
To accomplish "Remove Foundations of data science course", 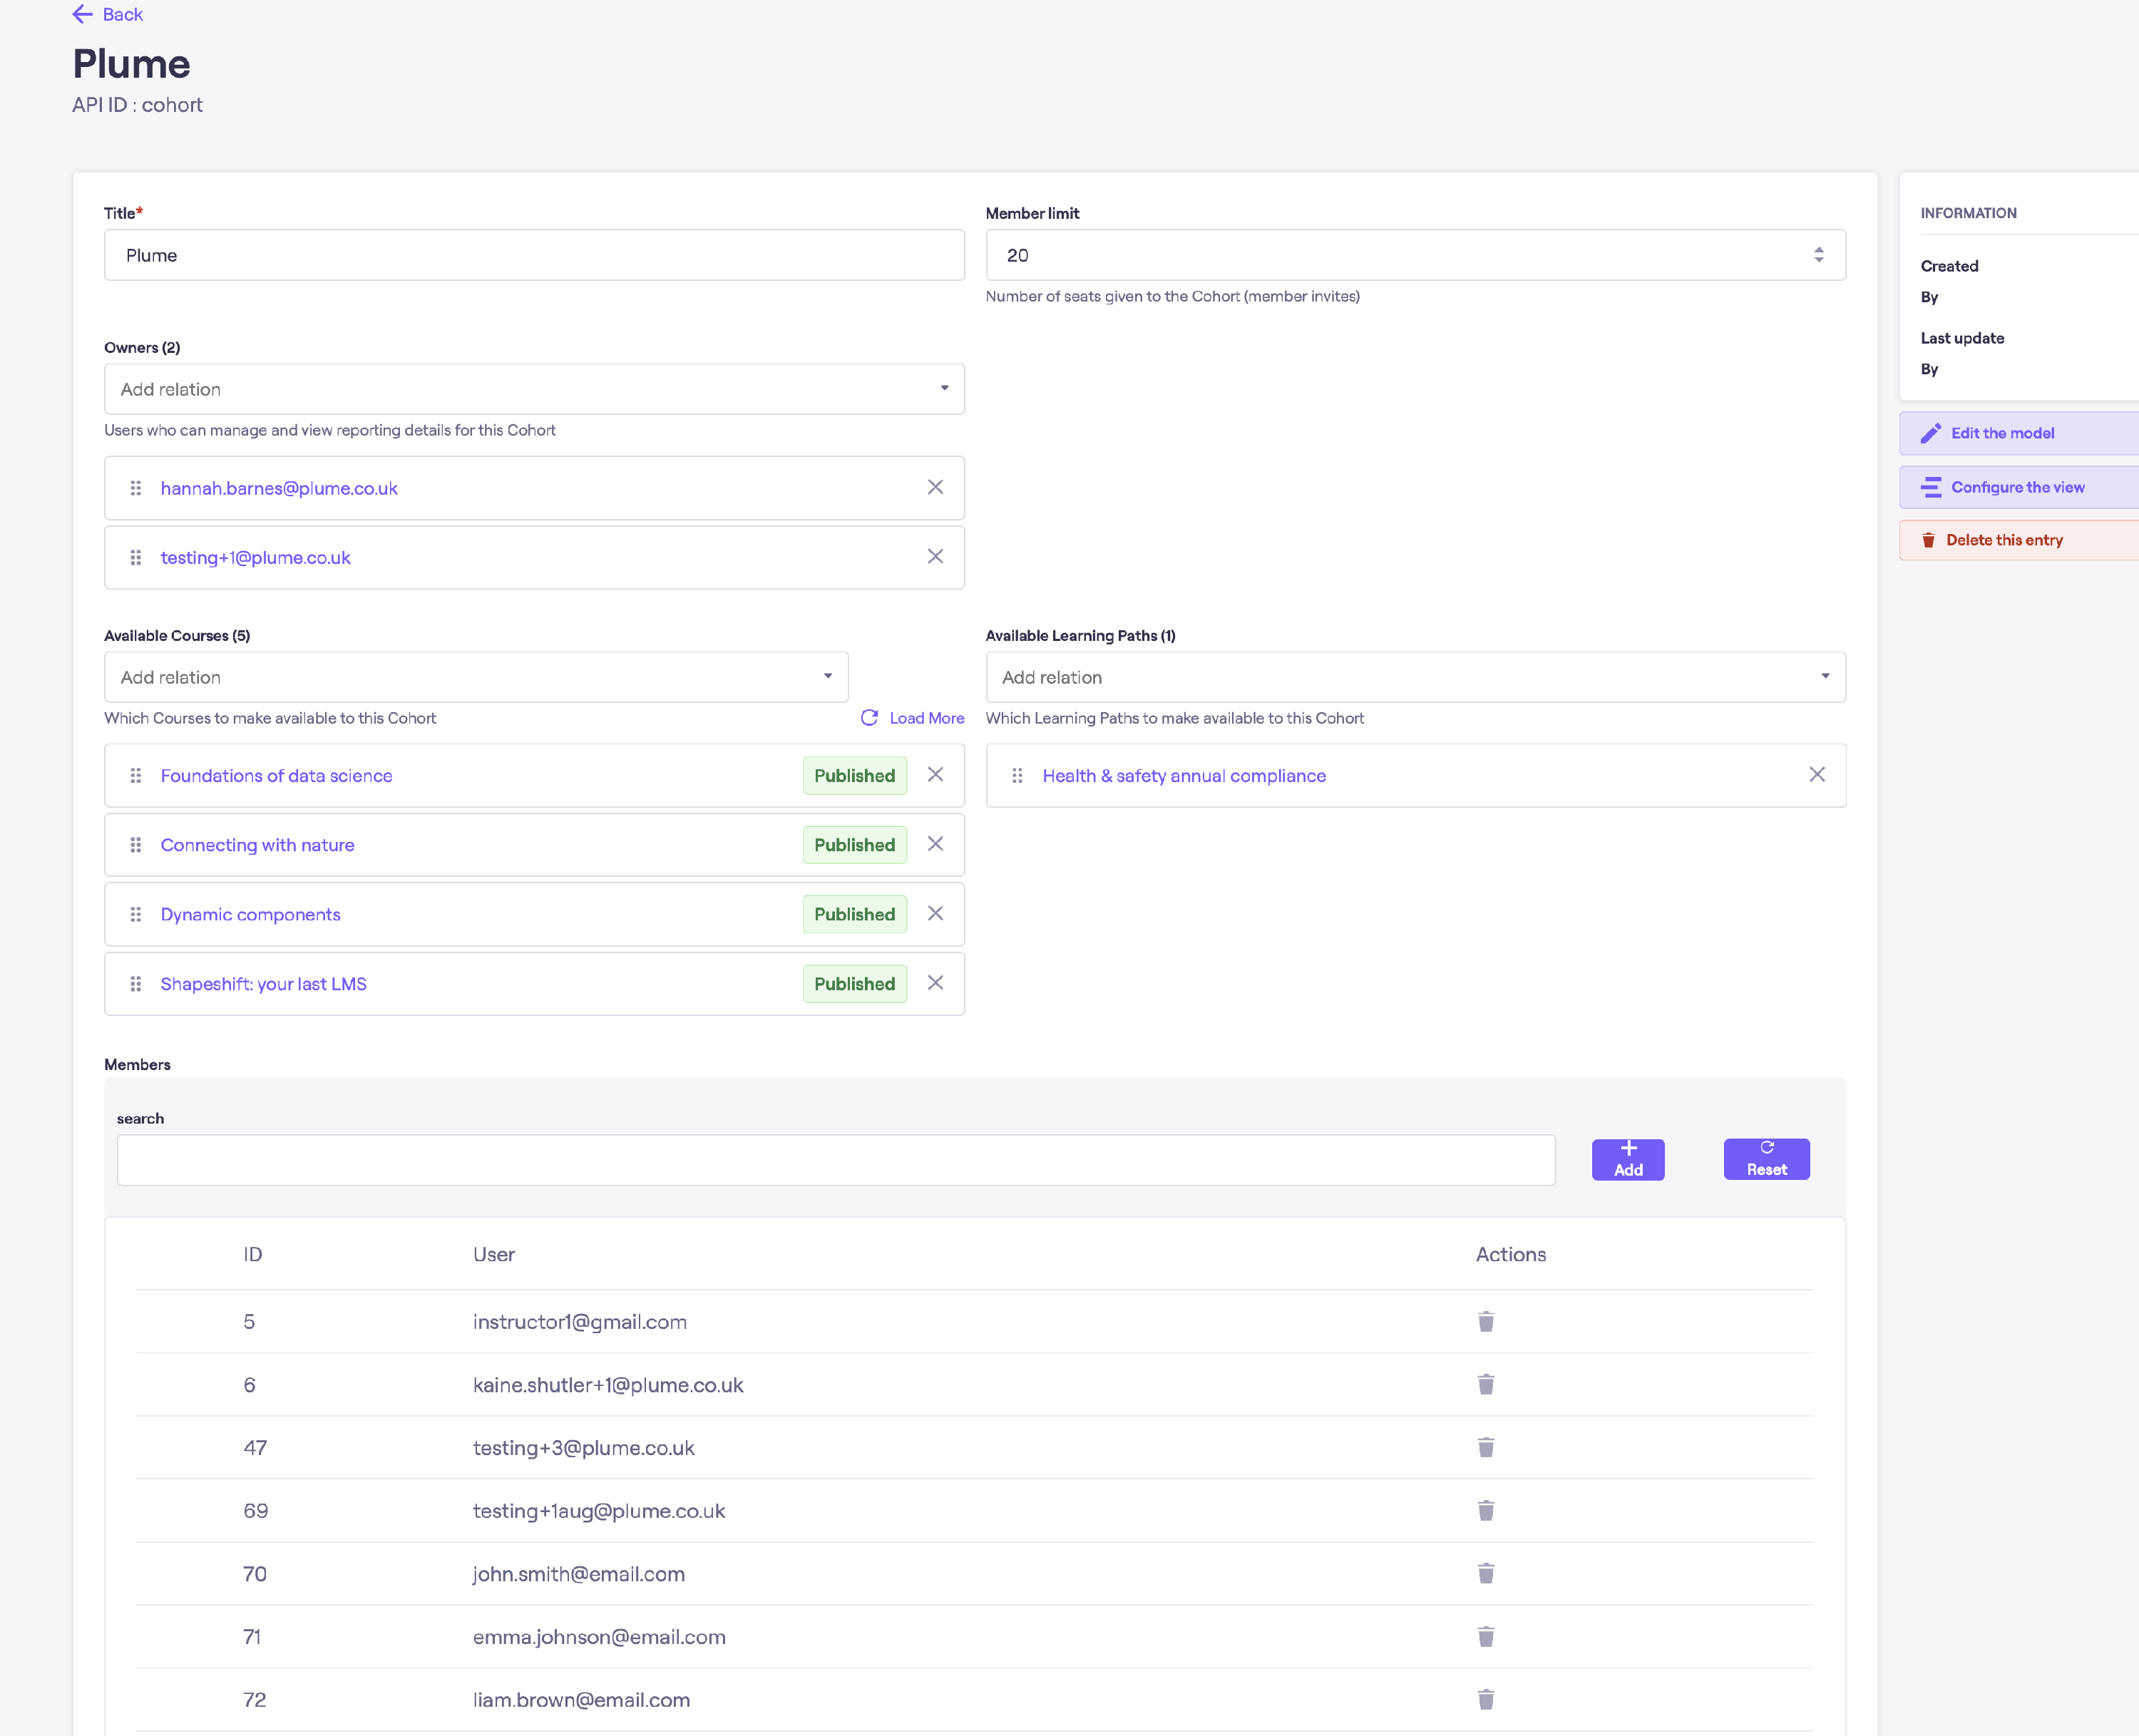I will tap(935, 775).
